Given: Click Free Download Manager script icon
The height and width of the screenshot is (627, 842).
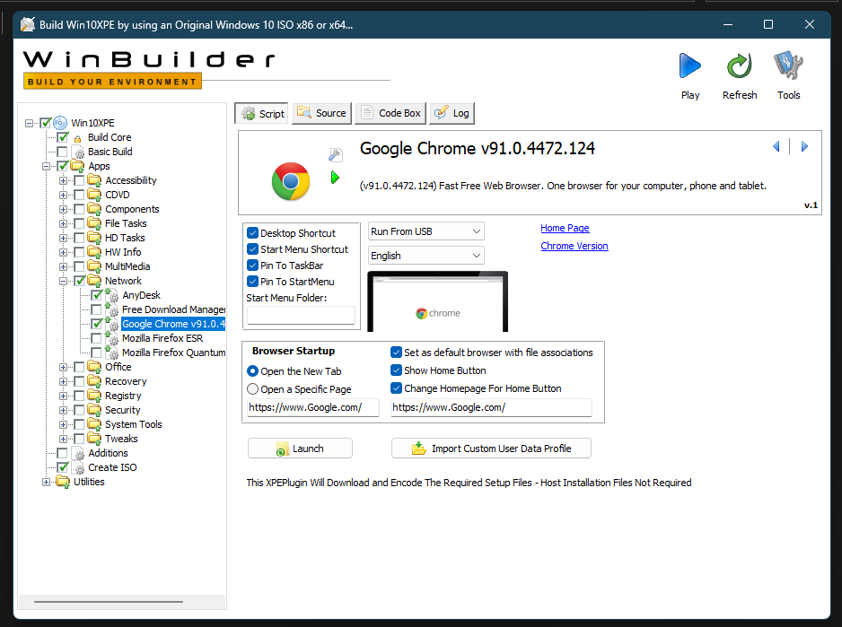Looking at the screenshot, I should pyautogui.click(x=112, y=309).
